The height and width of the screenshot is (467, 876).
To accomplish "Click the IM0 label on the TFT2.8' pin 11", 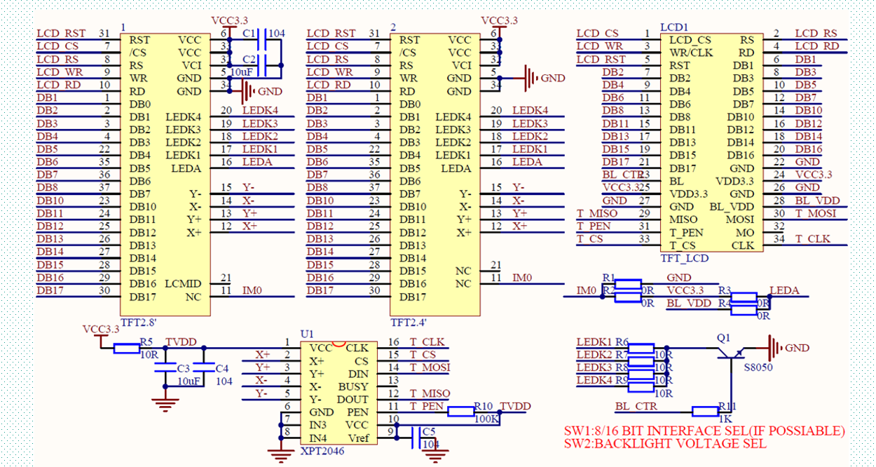I will (x=252, y=290).
